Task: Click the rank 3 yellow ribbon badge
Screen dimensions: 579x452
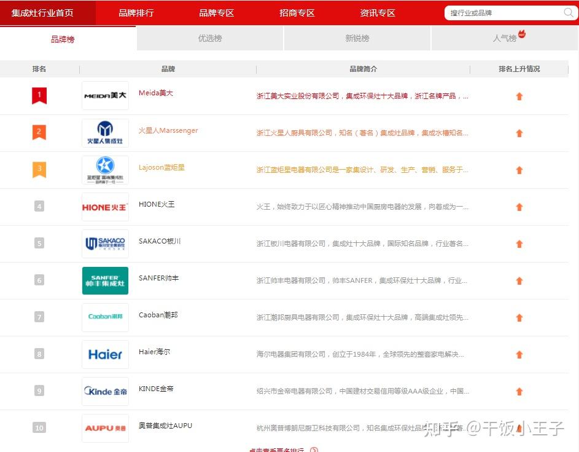Action: (x=39, y=169)
